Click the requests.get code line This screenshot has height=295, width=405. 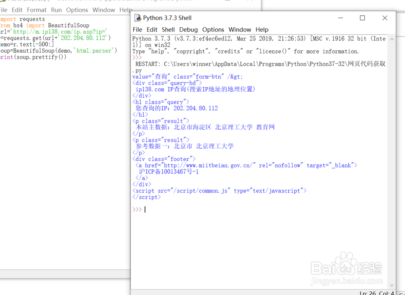coord(55,38)
